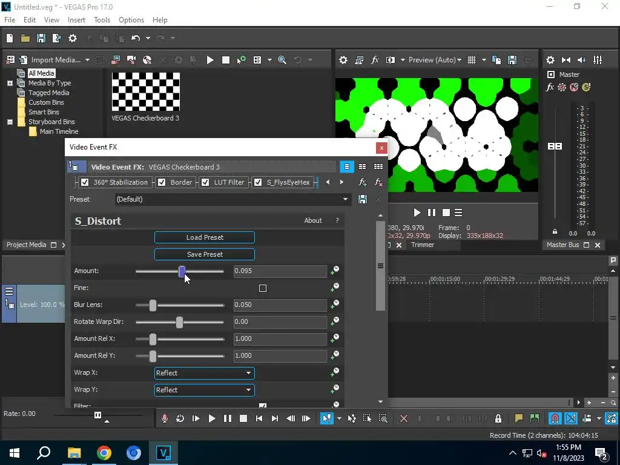
Task: Open the Edit menu
Action: pos(30,20)
